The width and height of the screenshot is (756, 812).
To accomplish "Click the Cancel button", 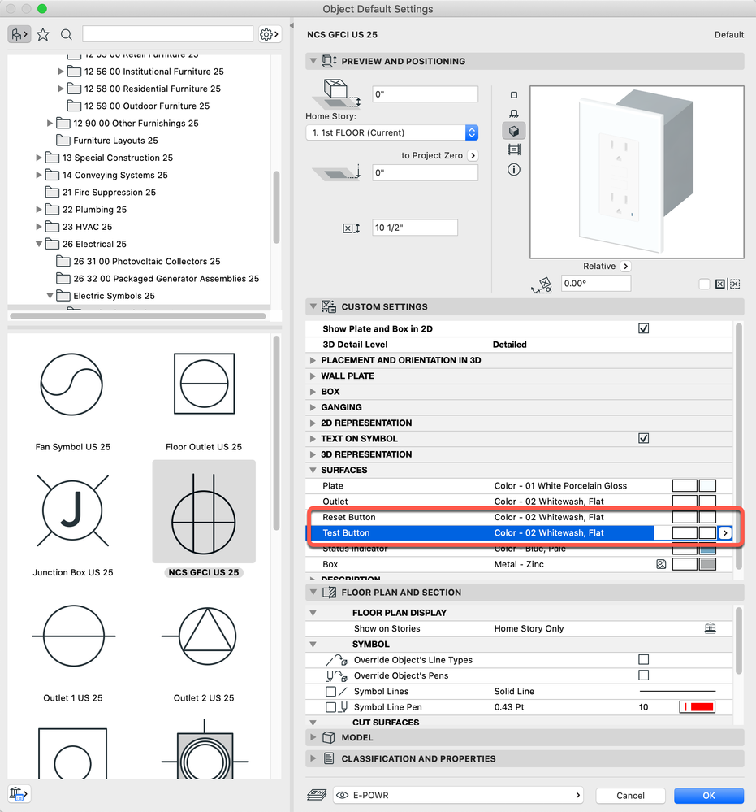I will pyautogui.click(x=630, y=796).
